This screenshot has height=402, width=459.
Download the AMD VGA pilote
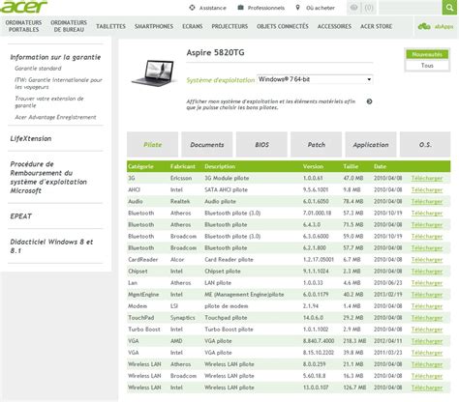pyautogui.click(x=427, y=341)
